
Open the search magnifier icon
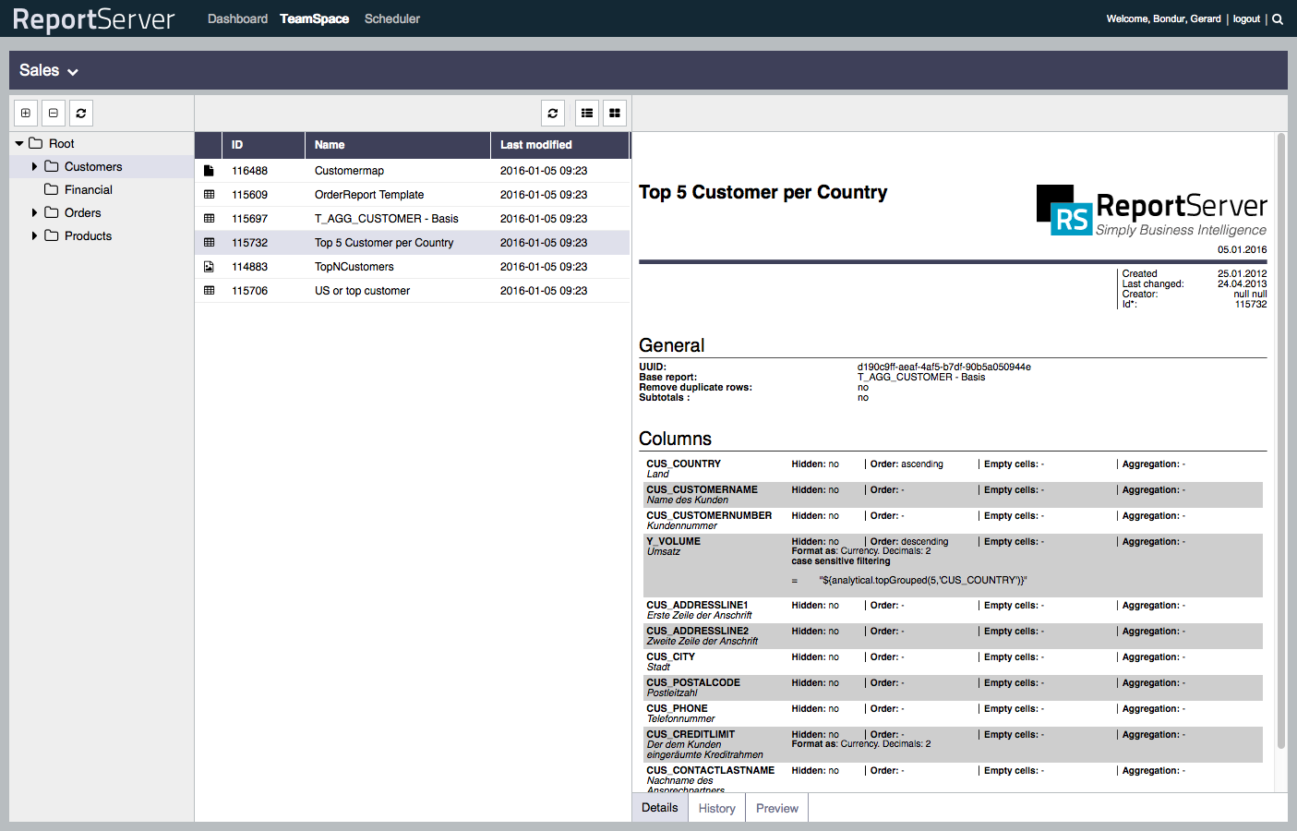[1278, 18]
